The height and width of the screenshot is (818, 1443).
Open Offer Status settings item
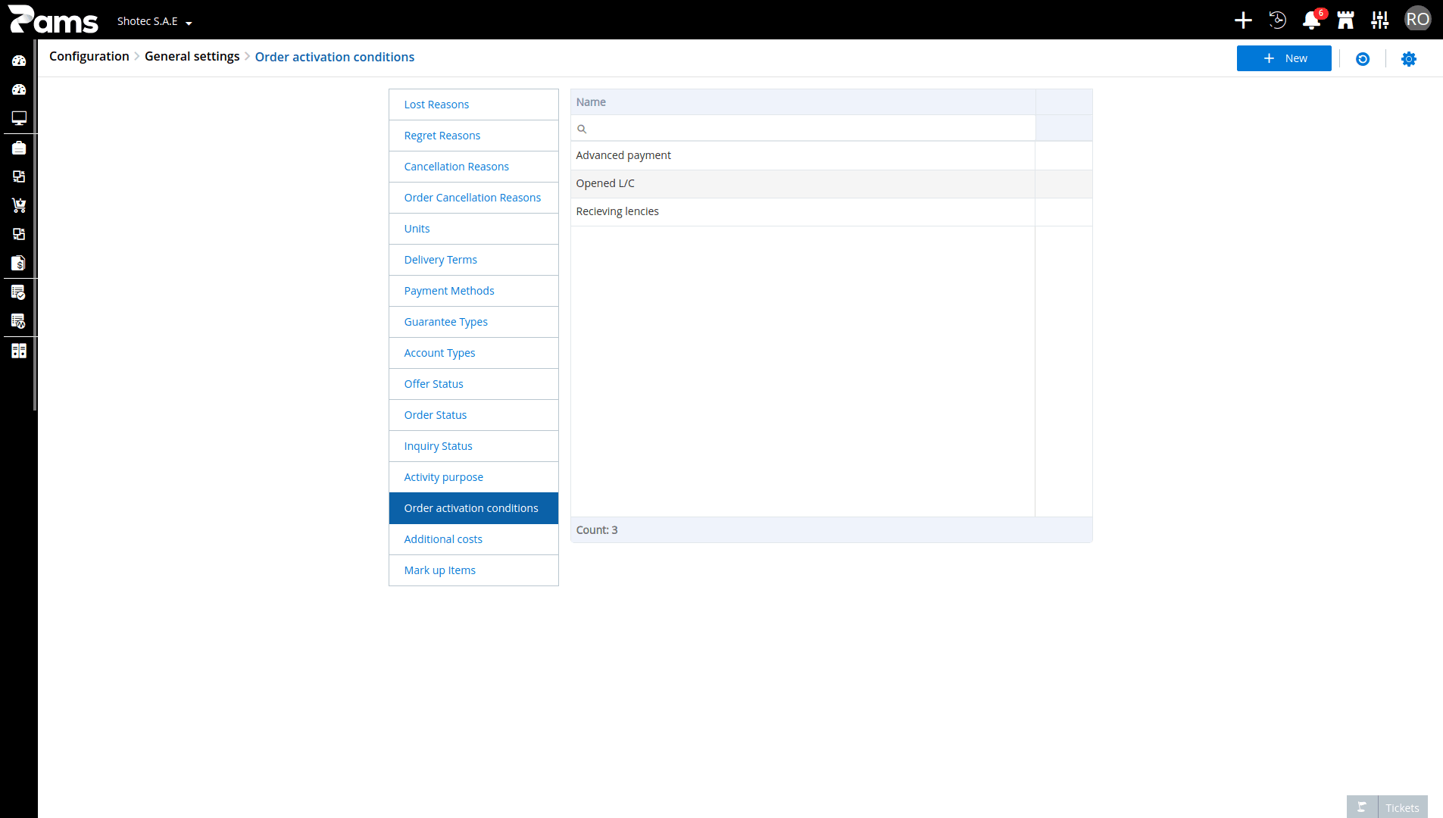tap(473, 384)
